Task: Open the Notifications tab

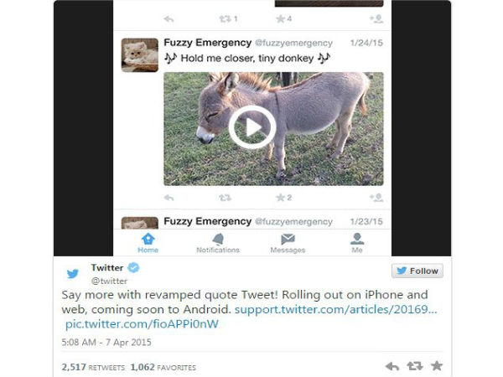Action: pos(218,243)
